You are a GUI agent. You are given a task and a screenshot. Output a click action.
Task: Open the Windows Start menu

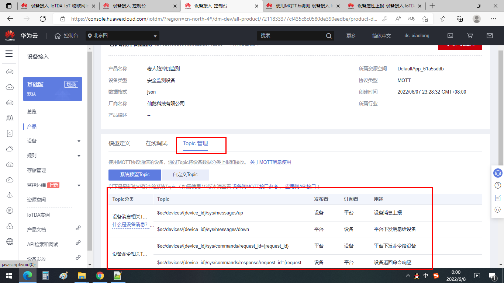pyautogui.click(x=9, y=276)
